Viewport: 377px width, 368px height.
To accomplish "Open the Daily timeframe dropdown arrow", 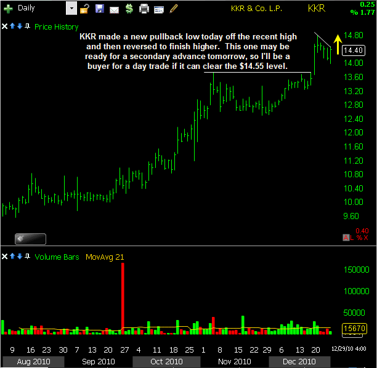I will tap(71, 8).
